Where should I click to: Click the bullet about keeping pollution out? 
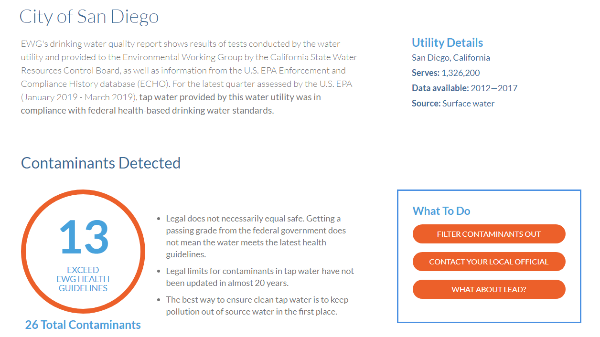coord(257,306)
